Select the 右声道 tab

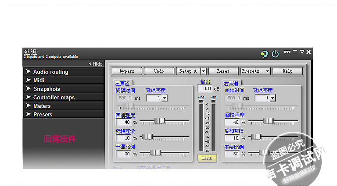tap(232, 83)
